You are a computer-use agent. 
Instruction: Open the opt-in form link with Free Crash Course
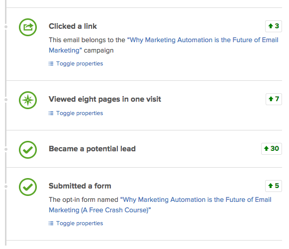(x=160, y=205)
